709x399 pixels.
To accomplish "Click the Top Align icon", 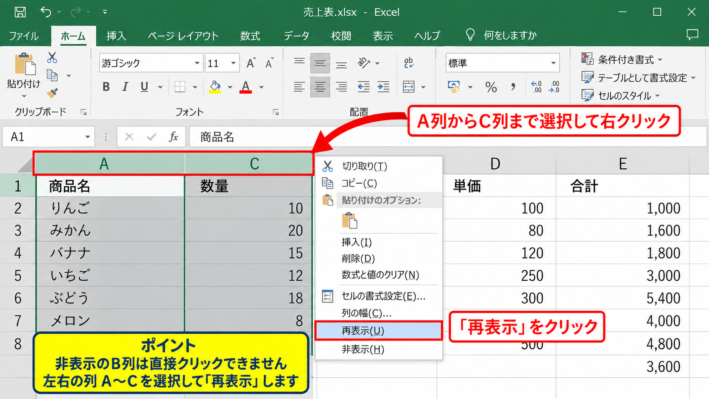I will [x=299, y=63].
